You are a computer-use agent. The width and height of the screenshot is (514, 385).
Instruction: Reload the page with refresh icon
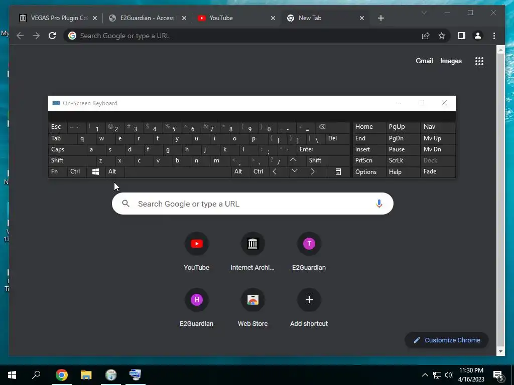pos(52,36)
